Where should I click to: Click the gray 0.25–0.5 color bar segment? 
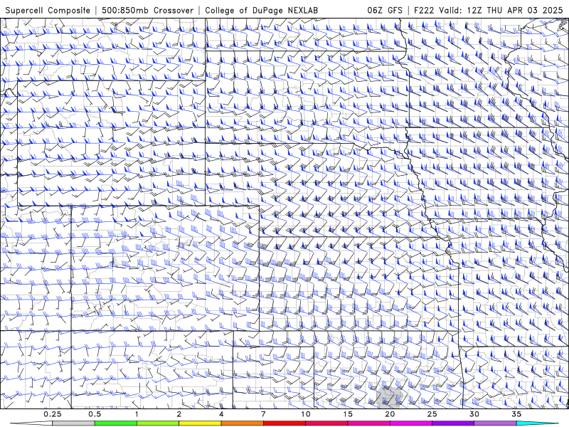74,423
